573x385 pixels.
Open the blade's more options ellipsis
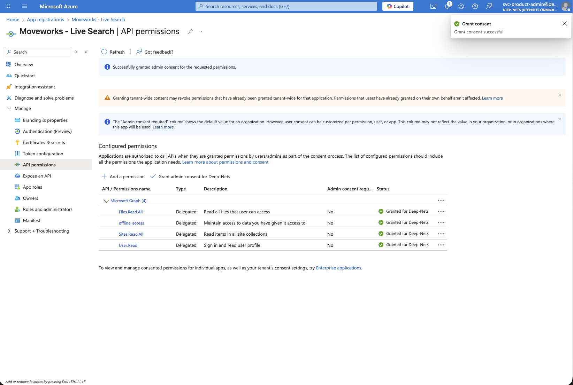(201, 31)
